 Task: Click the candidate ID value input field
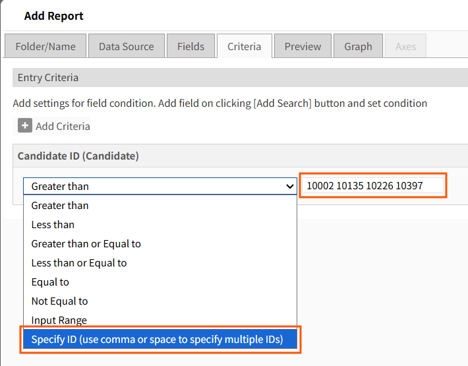[x=372, y=186]
